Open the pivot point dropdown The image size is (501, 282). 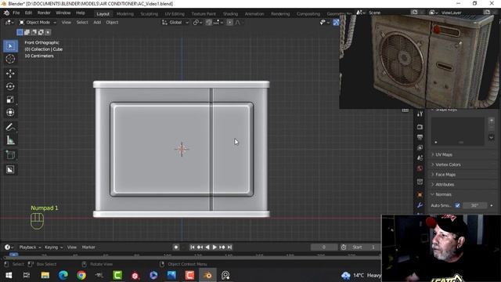tap(197, 23)
